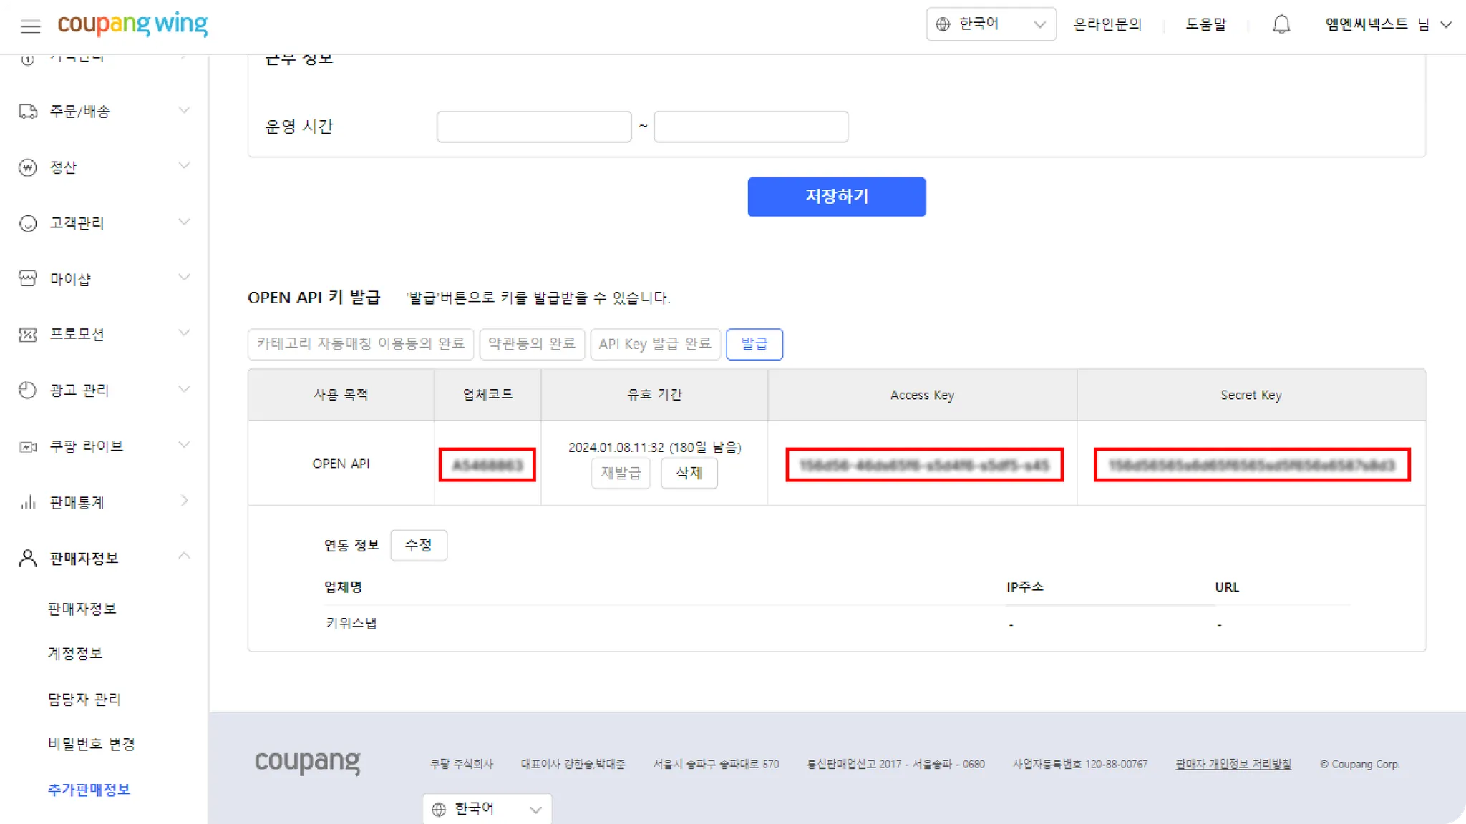Click the camera icon for 쿠팡 라이브
Image resolution: width=1466 pixels, height=824 pixels.
[28, 447]
